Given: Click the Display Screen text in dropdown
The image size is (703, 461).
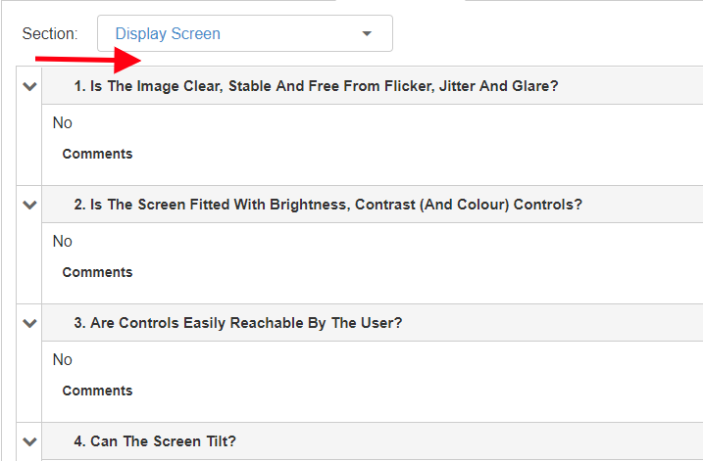Looking at the screenshot, I should tap(168, 33).
